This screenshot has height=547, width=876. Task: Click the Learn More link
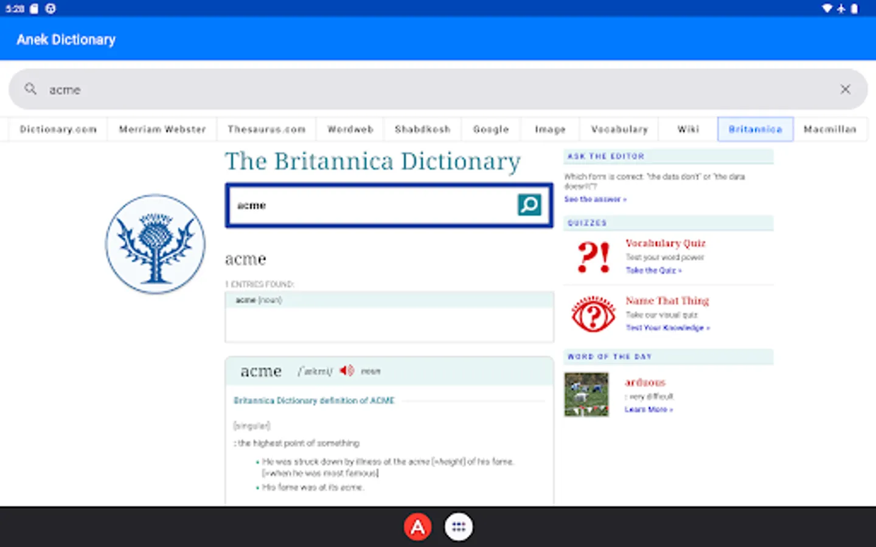click(x=648, y=410)
